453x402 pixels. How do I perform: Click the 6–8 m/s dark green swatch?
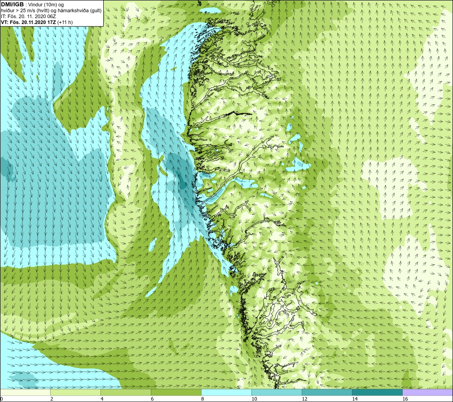coord(176,392)
